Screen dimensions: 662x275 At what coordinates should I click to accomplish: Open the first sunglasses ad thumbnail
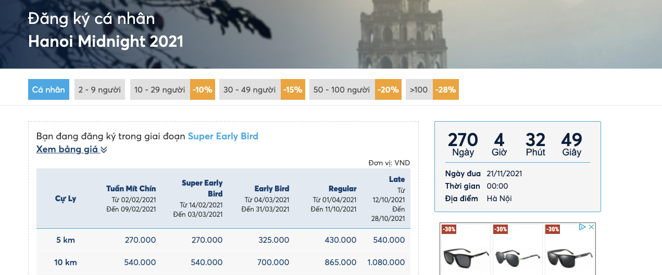click(466, 249)
